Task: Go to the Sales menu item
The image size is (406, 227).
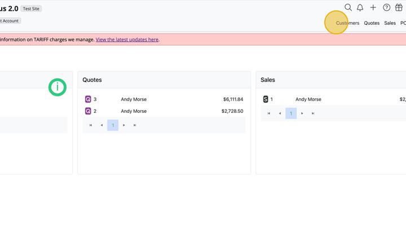Action: (x=390, y=23)
